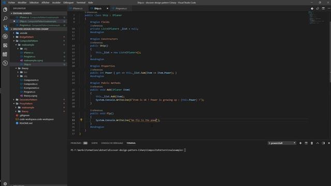Open the editor More Actions ellipsis
The image size is (331, 186).
point(329,8)
